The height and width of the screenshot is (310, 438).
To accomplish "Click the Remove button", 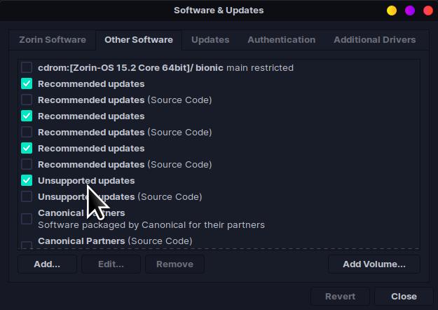I will tap(174, 264).
